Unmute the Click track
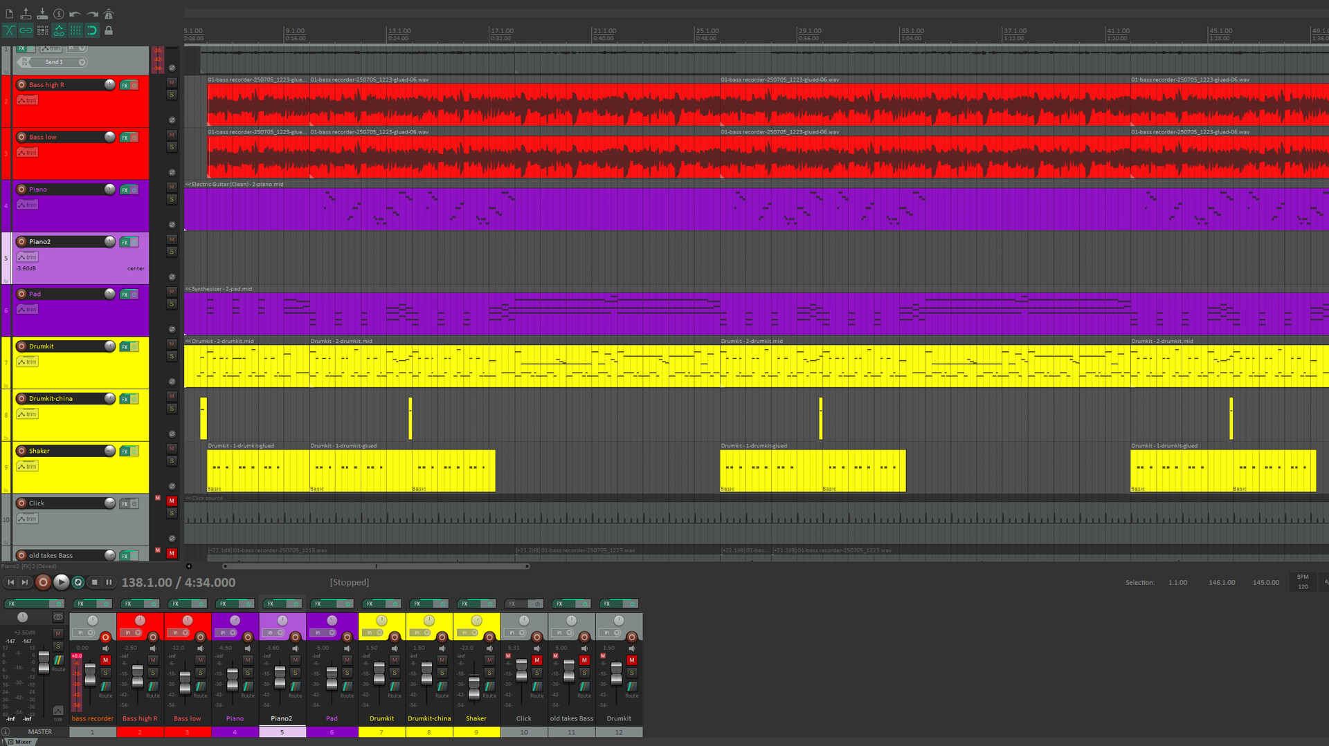This screenshot has height=746, width=1329. pos(172,501)
